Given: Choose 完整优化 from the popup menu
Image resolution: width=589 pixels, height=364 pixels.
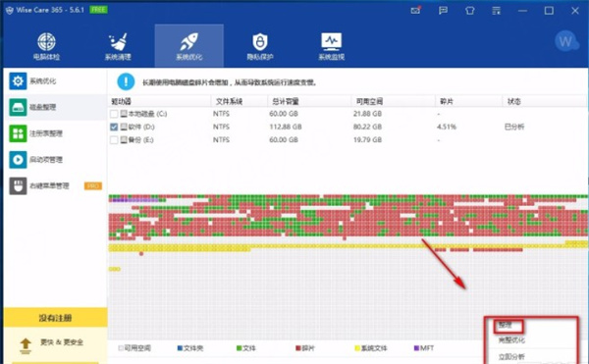Looking at the screenshot, I should [511, 340].
